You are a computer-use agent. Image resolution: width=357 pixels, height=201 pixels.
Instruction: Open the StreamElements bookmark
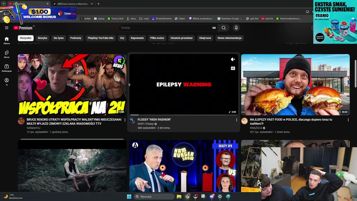coord(162,19)
